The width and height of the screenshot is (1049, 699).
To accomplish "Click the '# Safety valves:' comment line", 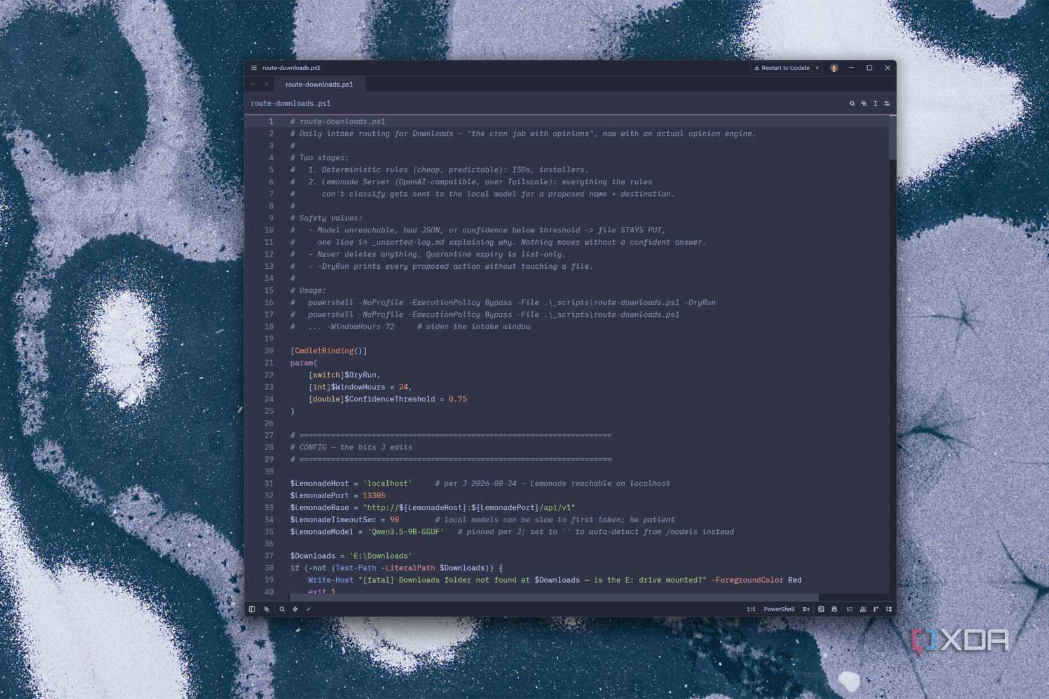I will tap(326, 218).
